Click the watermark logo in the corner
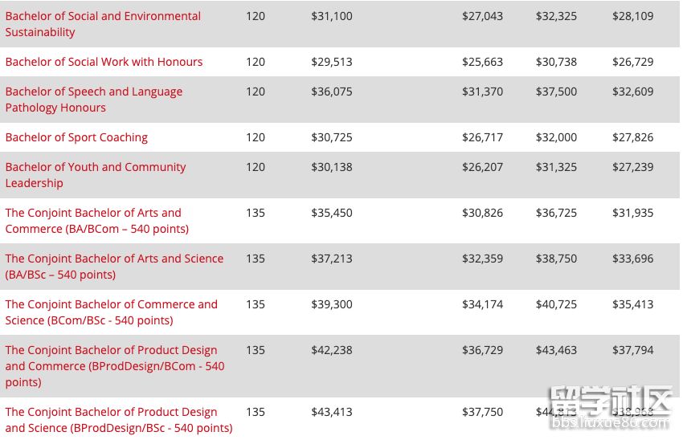Image resolution: width=683 pixels, height=440 pixels. [x=610, y=407]
